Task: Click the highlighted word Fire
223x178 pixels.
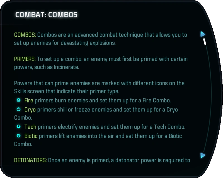Action: click(x=29, y=100)
